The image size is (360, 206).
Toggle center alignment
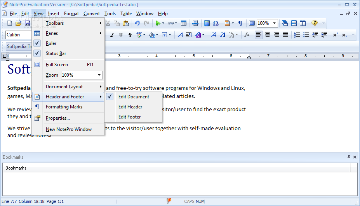268,35
